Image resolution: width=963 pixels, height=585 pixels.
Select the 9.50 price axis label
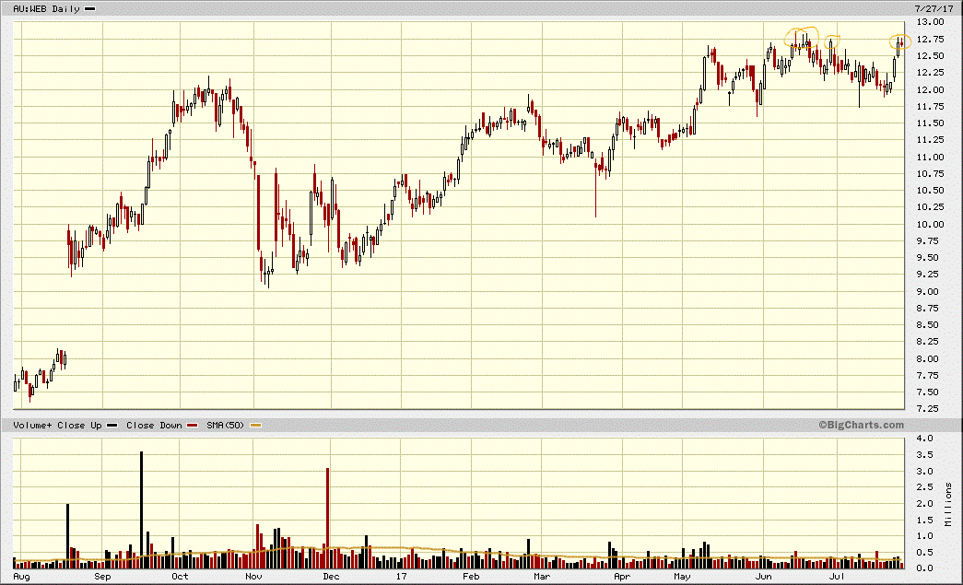coord(927,257)
